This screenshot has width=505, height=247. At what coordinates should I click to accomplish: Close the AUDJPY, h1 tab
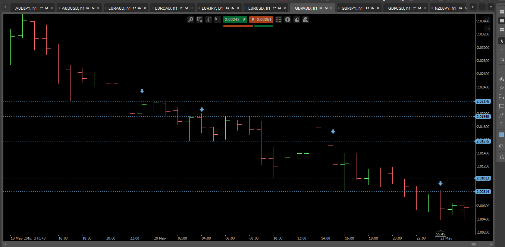(x=51, y=8)
